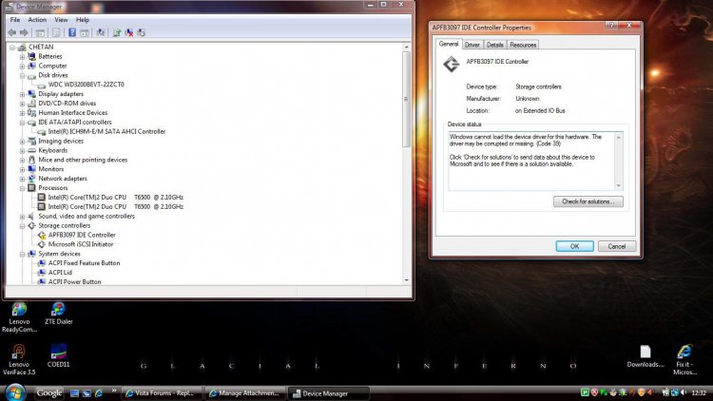This screenshot has height=401, width=713.
Task: Click Device status box scroll-down arrow
Action: (x=618, y=185)
